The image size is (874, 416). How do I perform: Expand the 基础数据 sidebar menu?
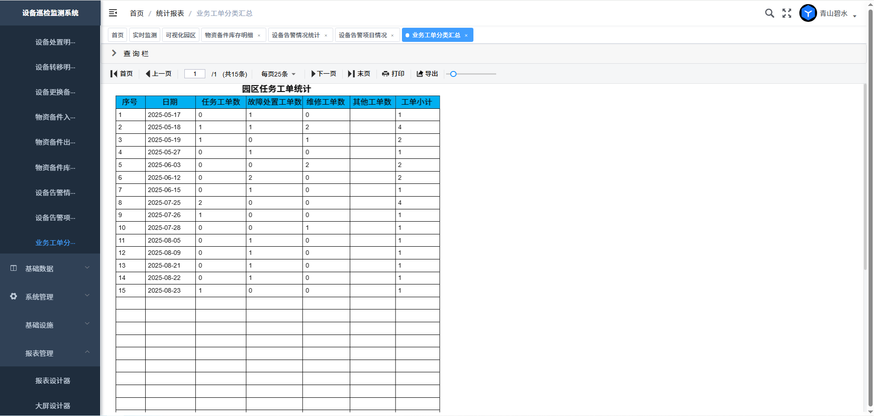(50, 269)
